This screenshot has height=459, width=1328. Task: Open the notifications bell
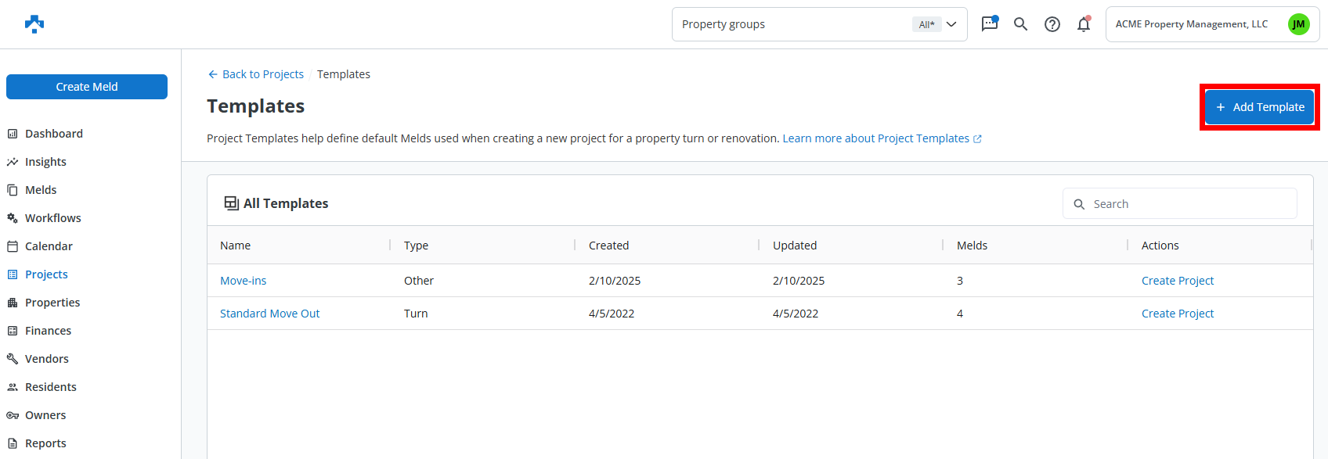point(1084,24)
